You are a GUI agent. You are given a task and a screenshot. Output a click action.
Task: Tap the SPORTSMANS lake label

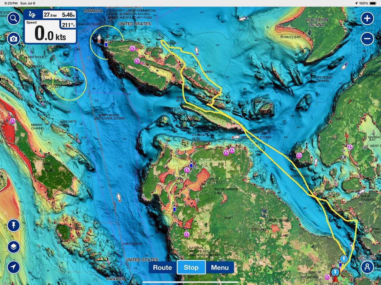point(279,220)
